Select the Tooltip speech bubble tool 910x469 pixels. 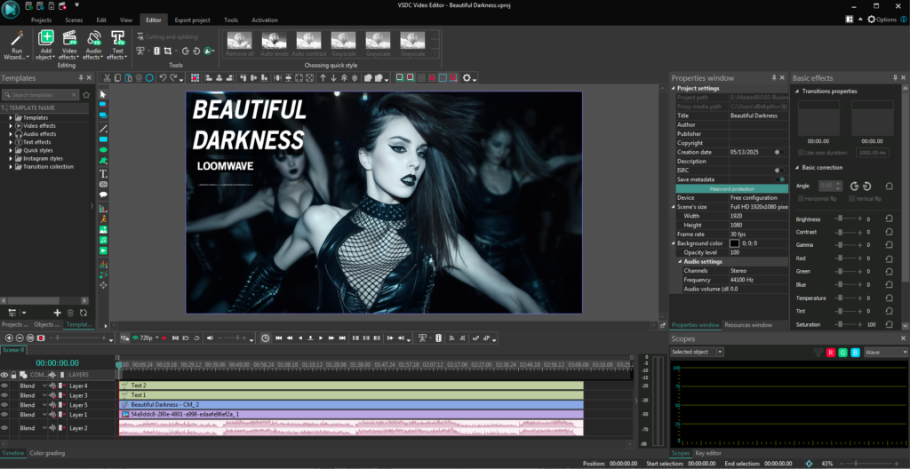103,195
